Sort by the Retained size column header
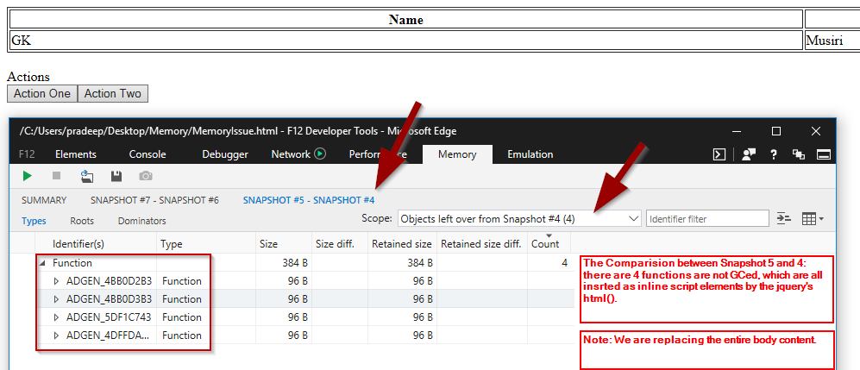This screenshot has width=860, height=370. point(402,244)
